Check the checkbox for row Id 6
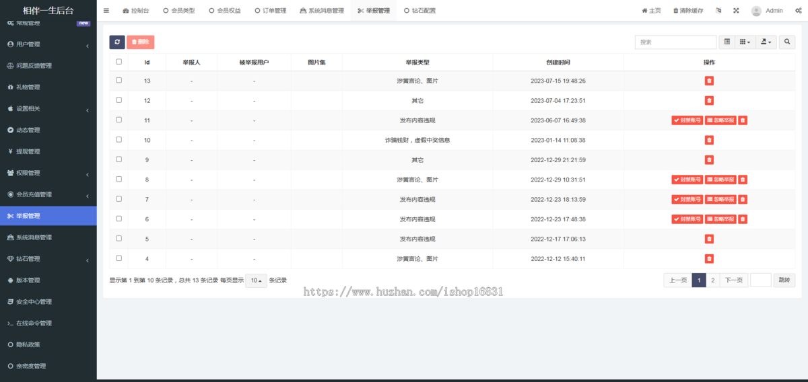This screenshot has height=382, width=808. click(x=119, y=219)
